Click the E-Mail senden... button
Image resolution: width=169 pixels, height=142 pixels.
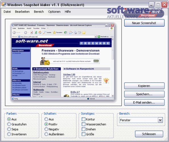pos(144,103)
